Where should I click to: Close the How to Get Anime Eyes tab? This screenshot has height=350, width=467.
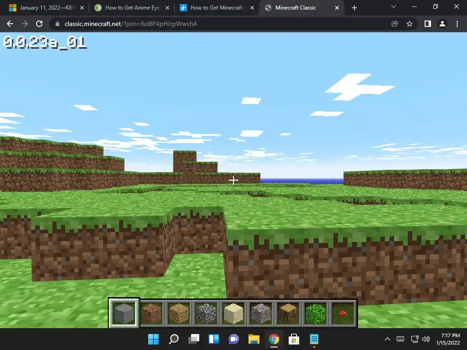[x=167, y=8]
